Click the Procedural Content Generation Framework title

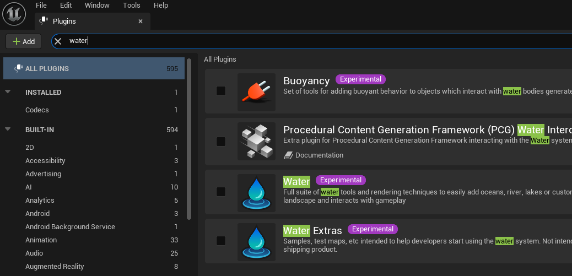[x=428, y=130]
